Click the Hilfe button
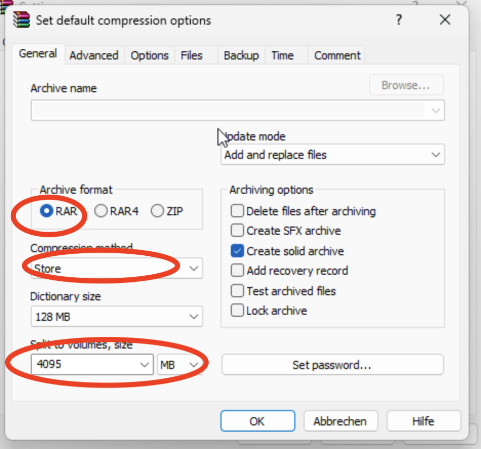Viewport: 481px width, 449px height. 424,421
